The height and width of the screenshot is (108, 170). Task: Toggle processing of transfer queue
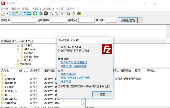[x=41, y=13]
